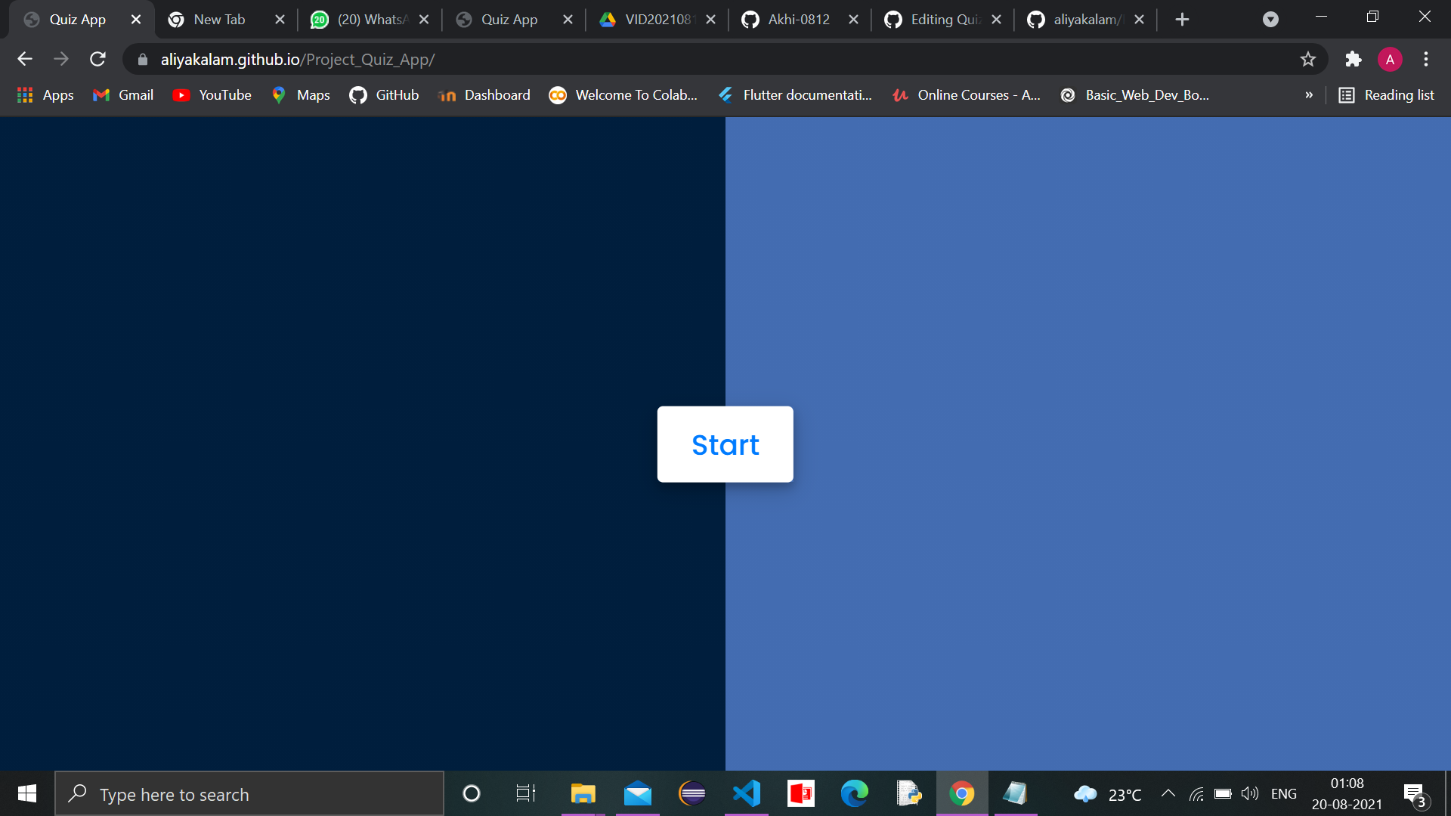Viewport: 1451px width, 816px height.
Task: Expand the overflow bookmarks with the double chevron
Action: [x=1310, y=95]
